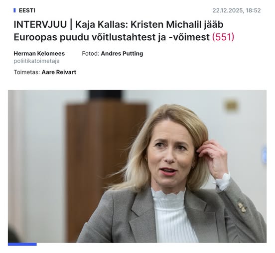Click the poliitikatoimetaja role label
Image resolution: width=275 pixels, height=253 pixels.
36,61
